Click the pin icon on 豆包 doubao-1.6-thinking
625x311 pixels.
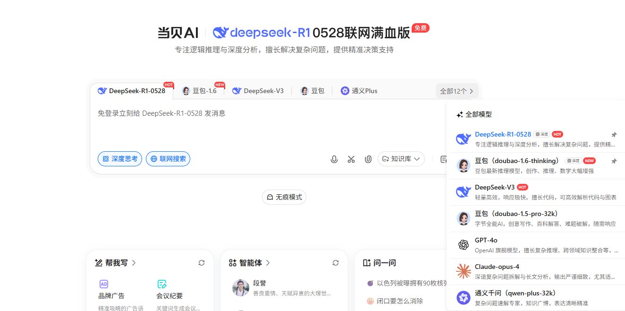[614, 161]
